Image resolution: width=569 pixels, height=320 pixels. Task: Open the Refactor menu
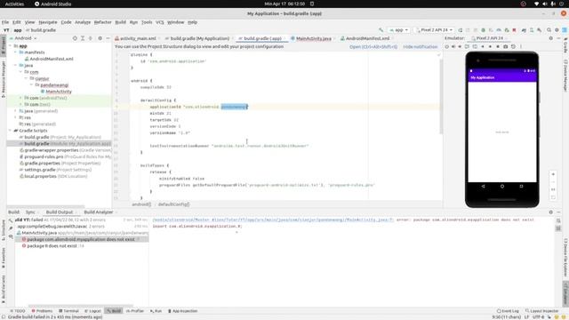click(x=103, y=22)
